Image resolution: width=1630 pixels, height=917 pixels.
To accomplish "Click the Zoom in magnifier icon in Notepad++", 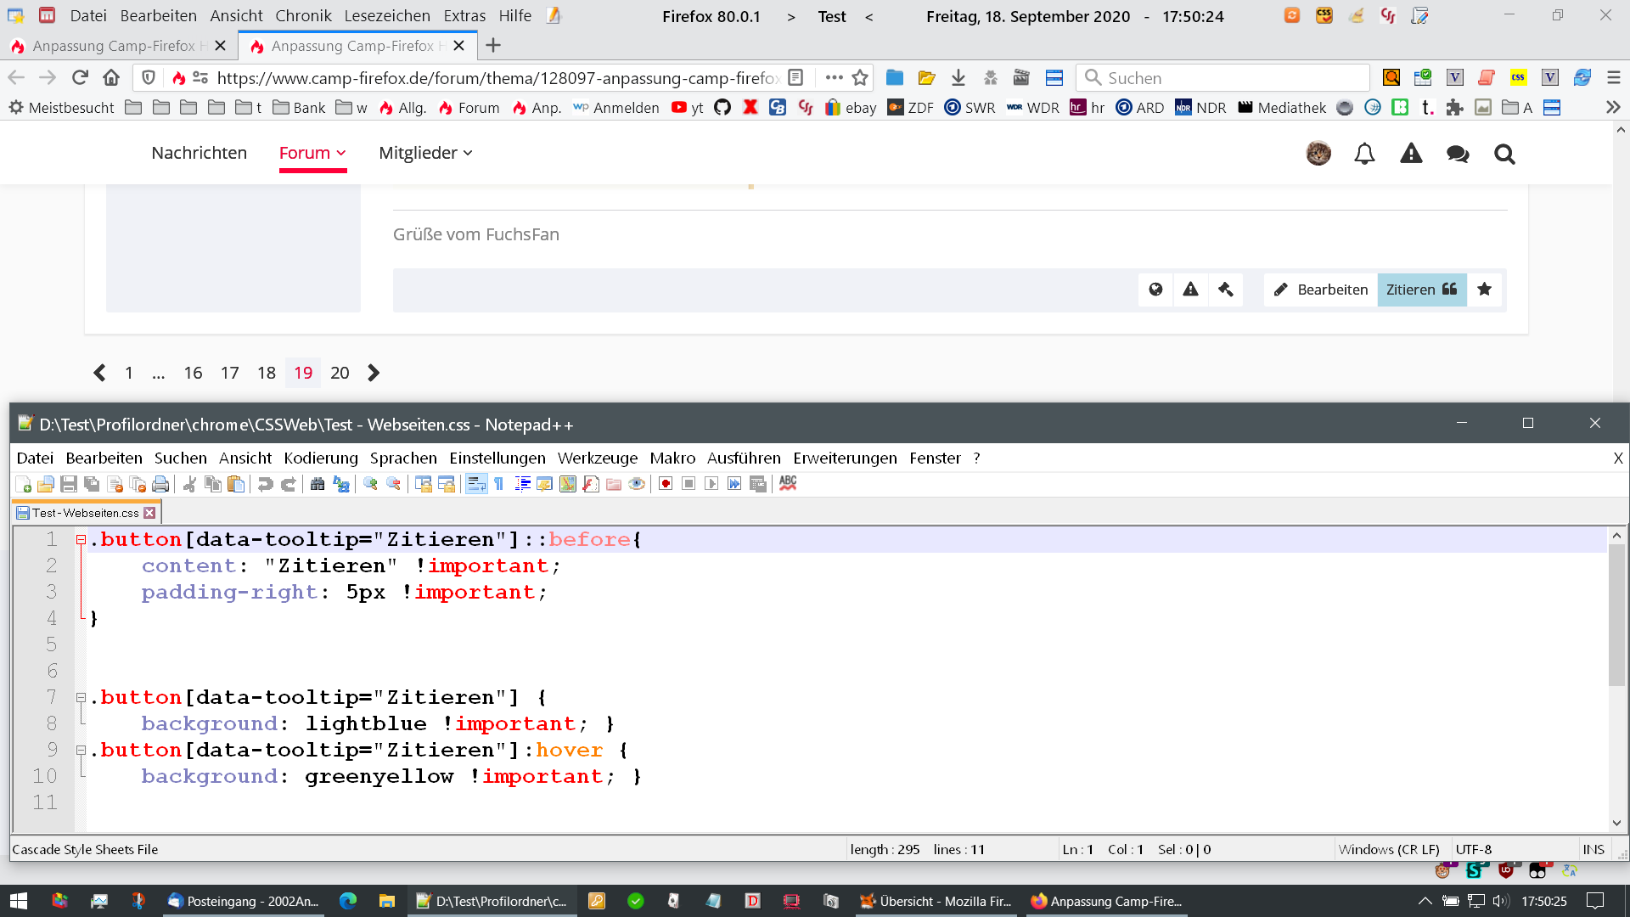I will click(370, 484).
